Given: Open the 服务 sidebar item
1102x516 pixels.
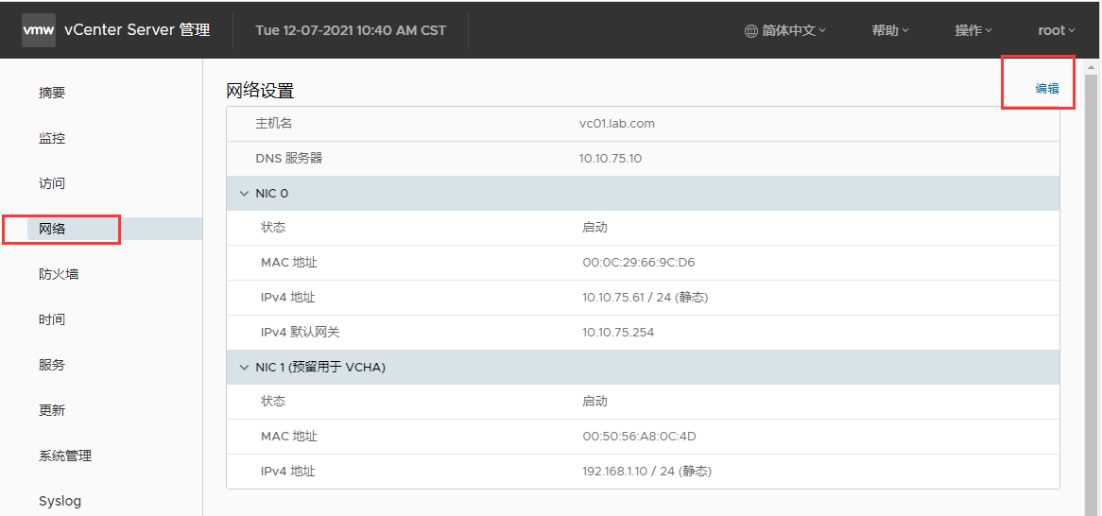Looking at the screenshot, I should tap(52, 365).
